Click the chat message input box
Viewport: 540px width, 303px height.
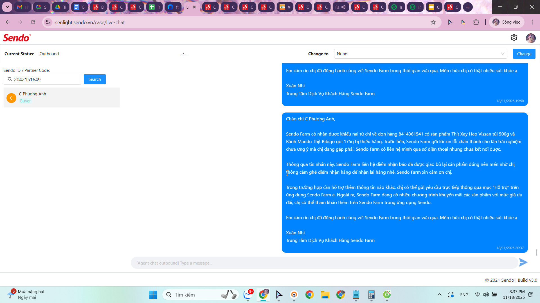323,263
